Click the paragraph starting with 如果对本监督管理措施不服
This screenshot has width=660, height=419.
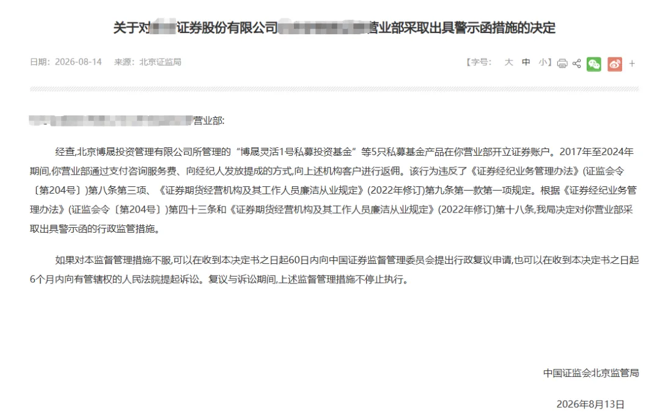click(x=334, y=269)
